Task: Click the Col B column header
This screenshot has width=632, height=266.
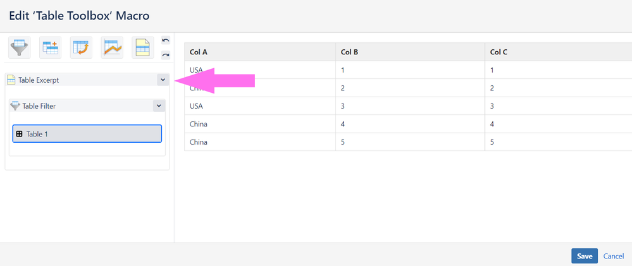Action: pos(410,52)
